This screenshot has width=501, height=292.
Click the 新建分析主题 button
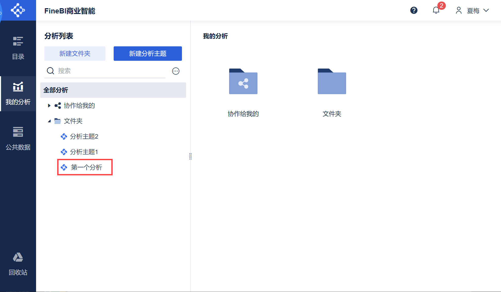pyautogui.click(x=148, y=54)
